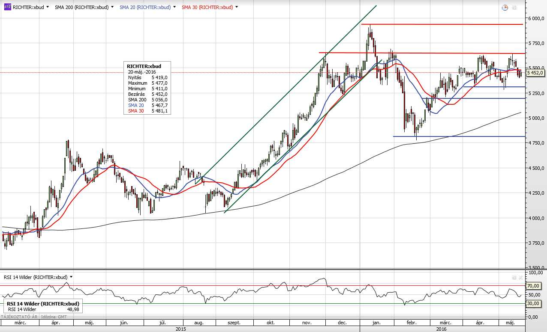This screenshot has height=332, width=547.
Task: Click the 50,00 RSI axis label
Action: point(534,295)
